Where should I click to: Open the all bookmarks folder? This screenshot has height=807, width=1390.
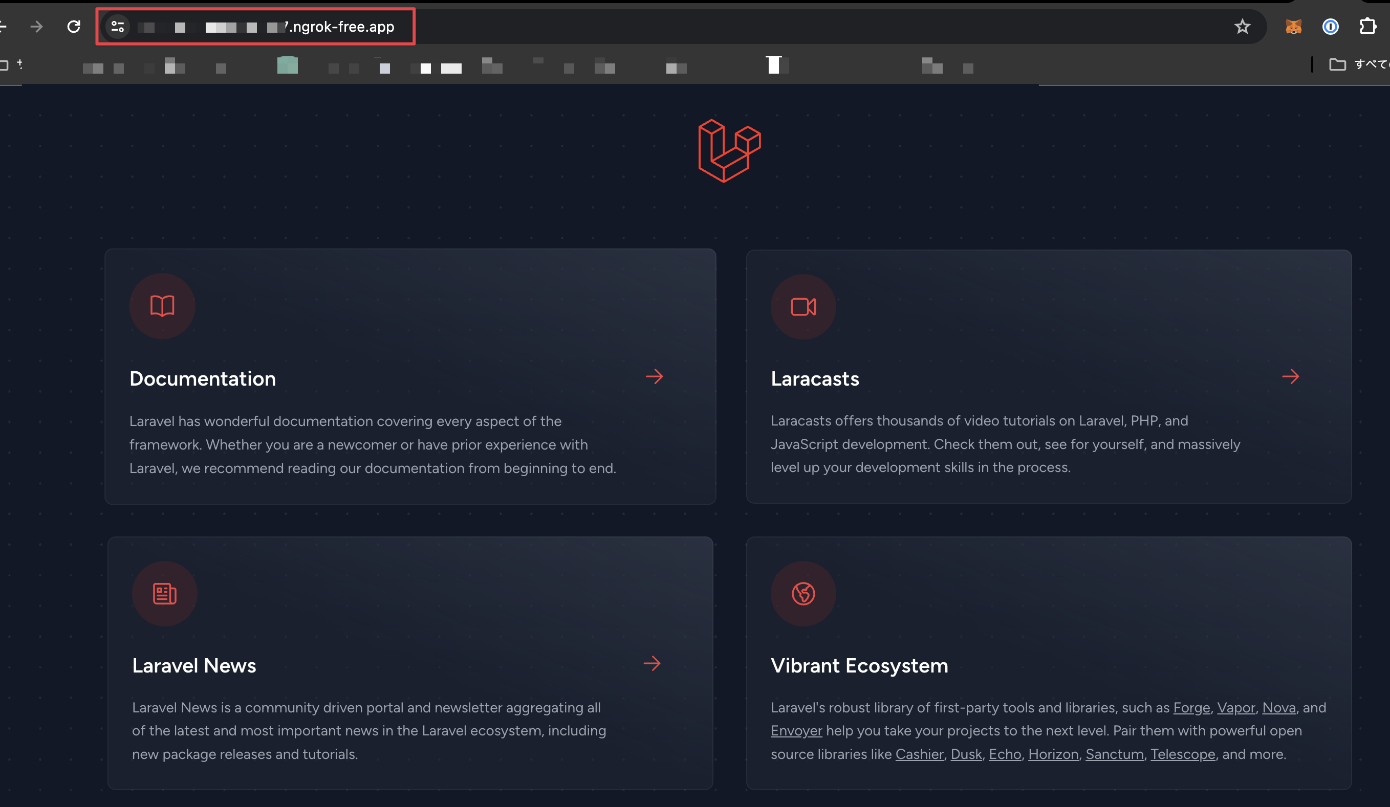(x=1359, y=64)
